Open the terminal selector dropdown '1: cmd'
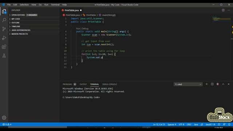The height and width of the screenshot is (131, 233). pyautogui.click(x=188, y=84)
